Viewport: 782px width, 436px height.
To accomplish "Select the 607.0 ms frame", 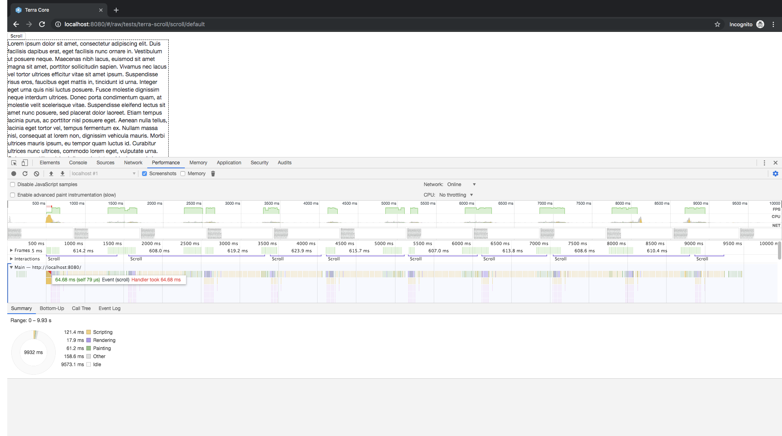I will 438,251.
